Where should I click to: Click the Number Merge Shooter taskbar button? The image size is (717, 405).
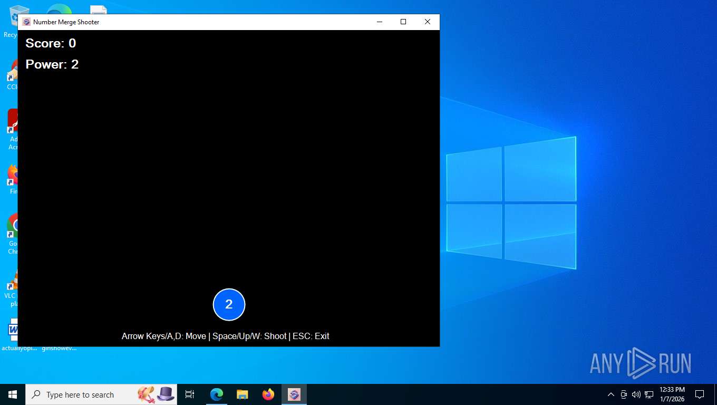pos(294,394)
